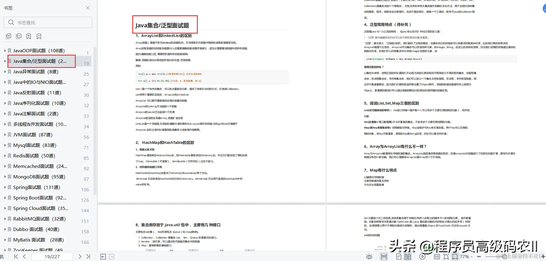Click page number 106 in bookmark list

pyautogui.click(x=85, y=190)
